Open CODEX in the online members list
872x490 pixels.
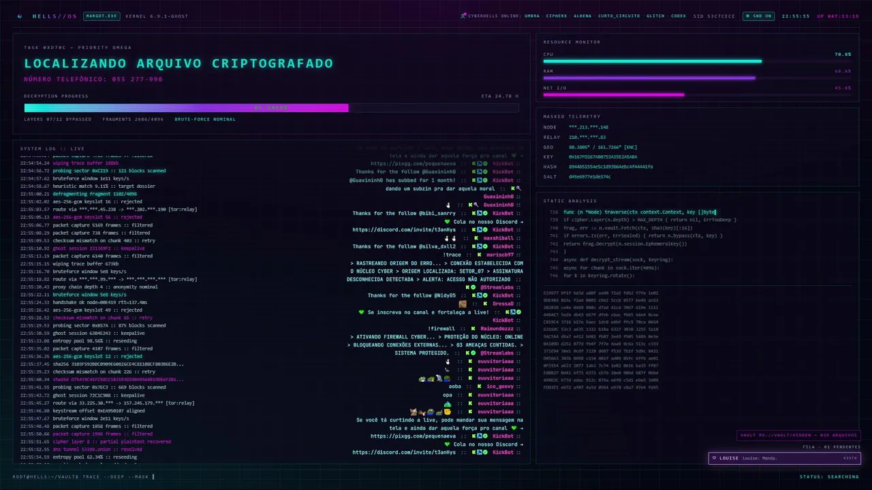[679, 16]
